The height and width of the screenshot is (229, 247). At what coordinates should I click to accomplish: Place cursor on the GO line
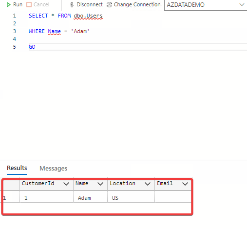(x=138, y=47)
